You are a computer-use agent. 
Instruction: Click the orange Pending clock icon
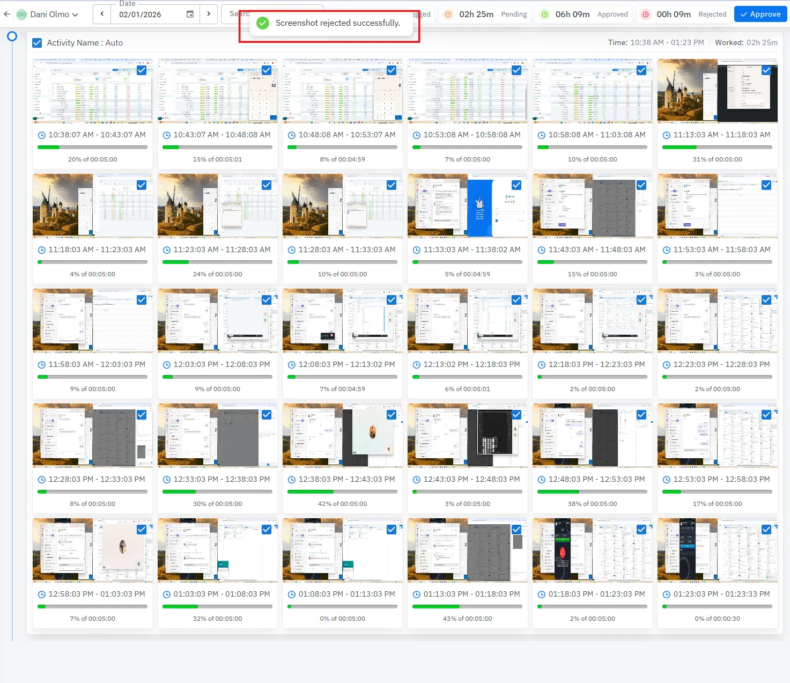pyautogui.click(x=448, y=14)
